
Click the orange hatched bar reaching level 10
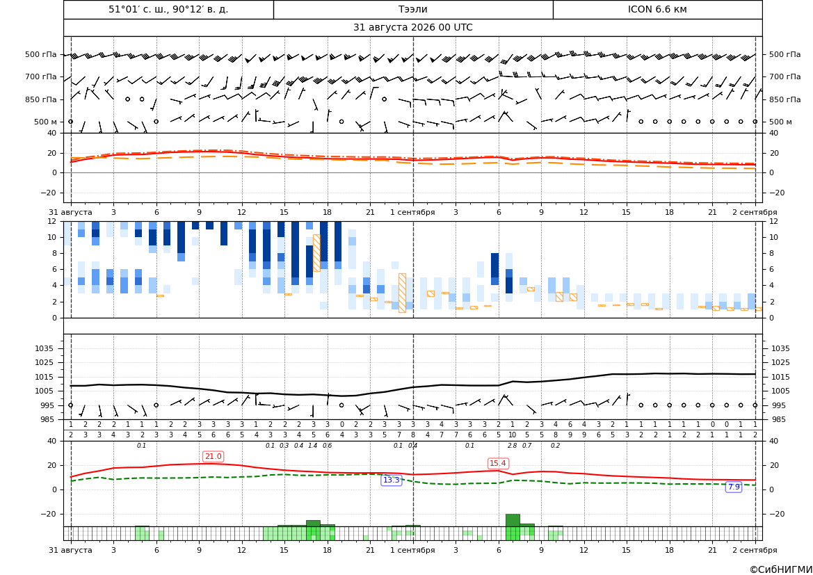coord(316,253)
